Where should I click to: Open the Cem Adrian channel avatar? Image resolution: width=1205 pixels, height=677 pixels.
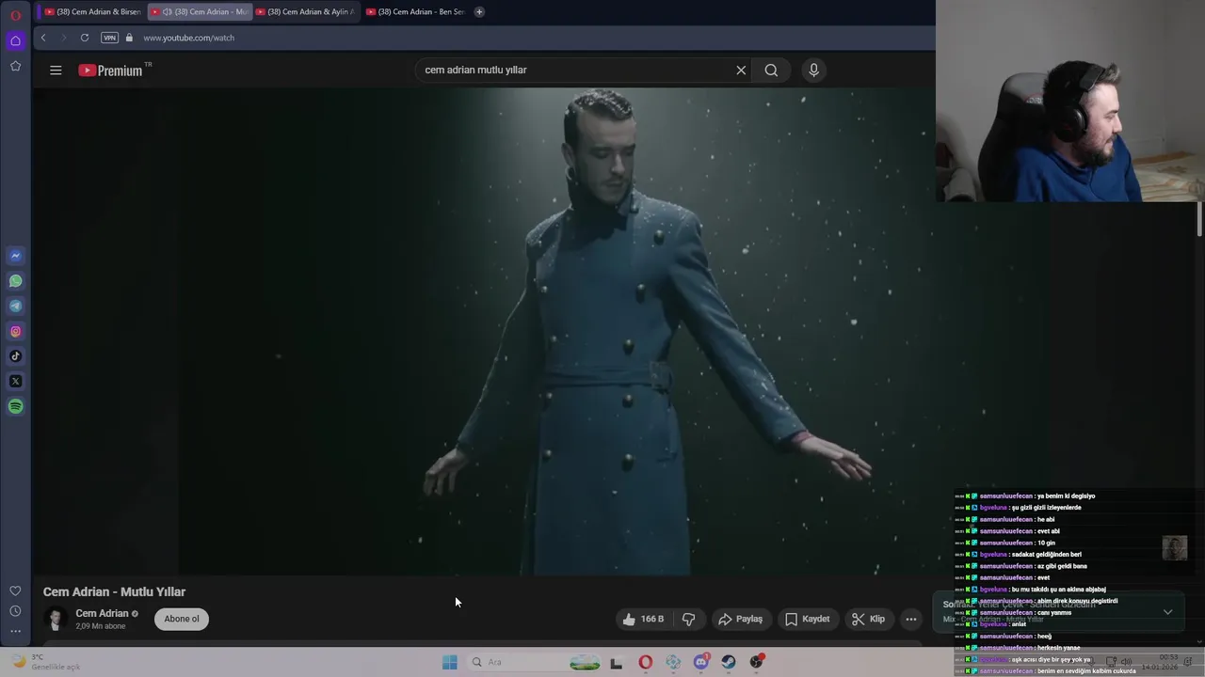pos(56,619)
